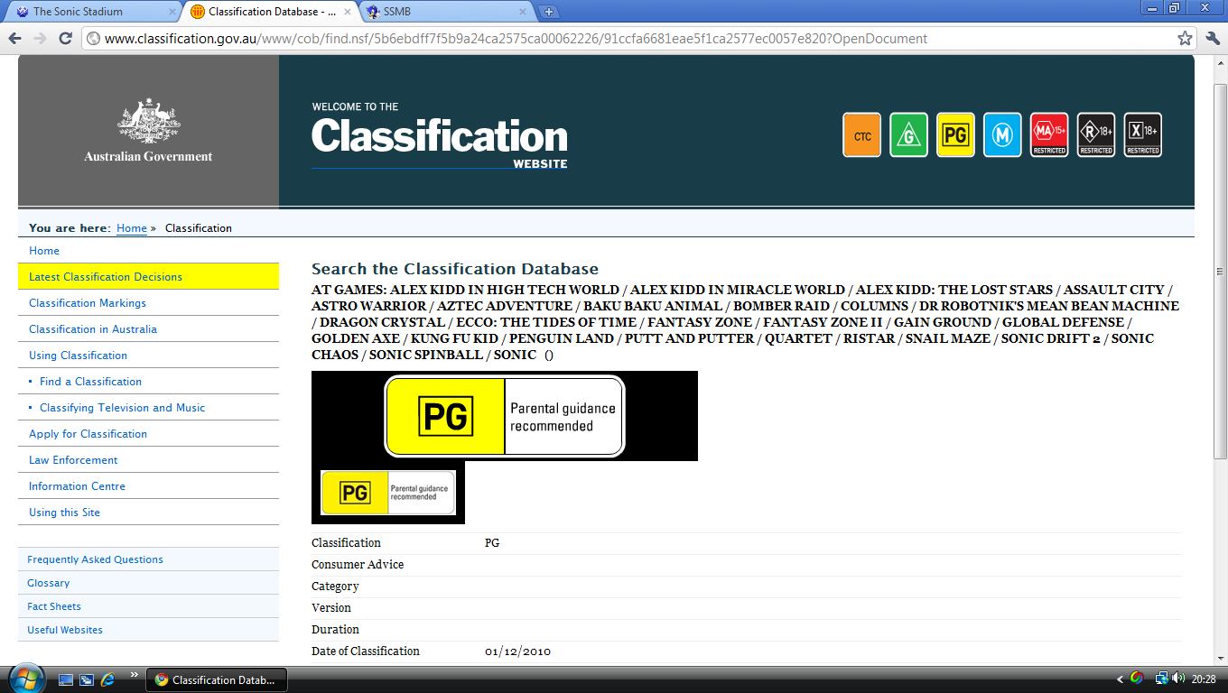Click Switch between windows quick launch icon
The width and height of the screenshot is (1228, 693).
(x=87, y=679)
